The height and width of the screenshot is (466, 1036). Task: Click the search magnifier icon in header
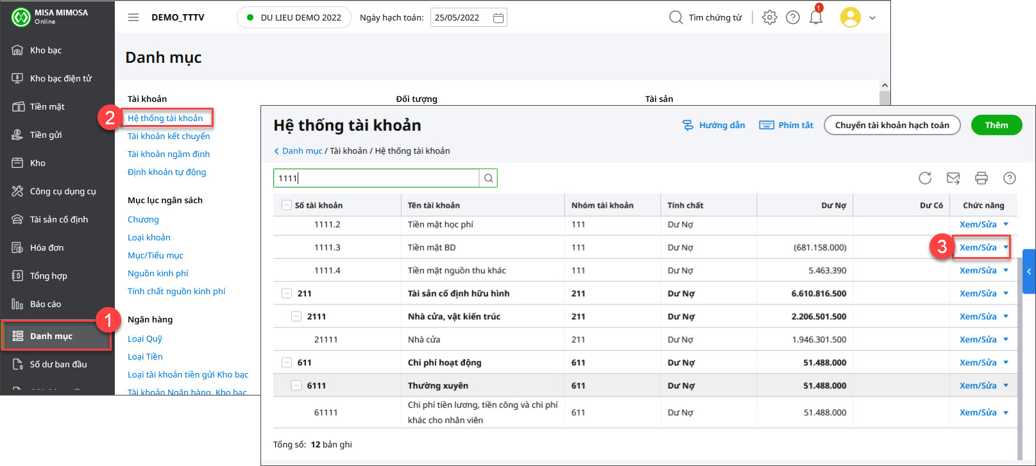pyautogui.click(x=675, y=17)
